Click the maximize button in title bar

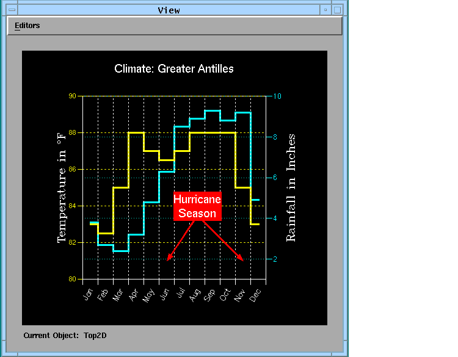pos(336,10)
